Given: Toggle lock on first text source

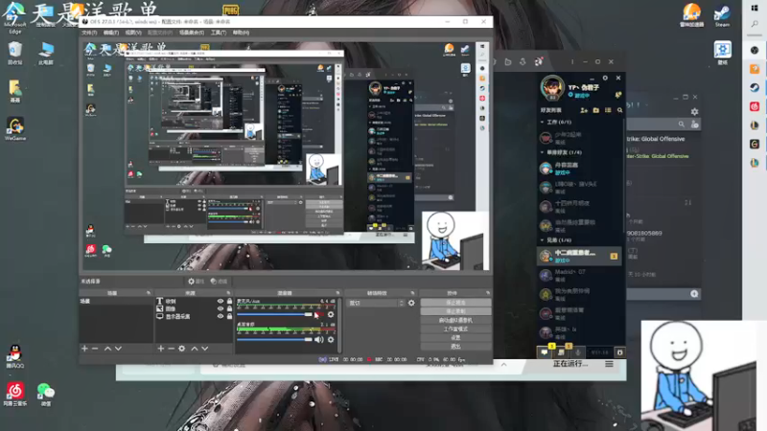Looking at the screenshot, I should click(229, 302).
